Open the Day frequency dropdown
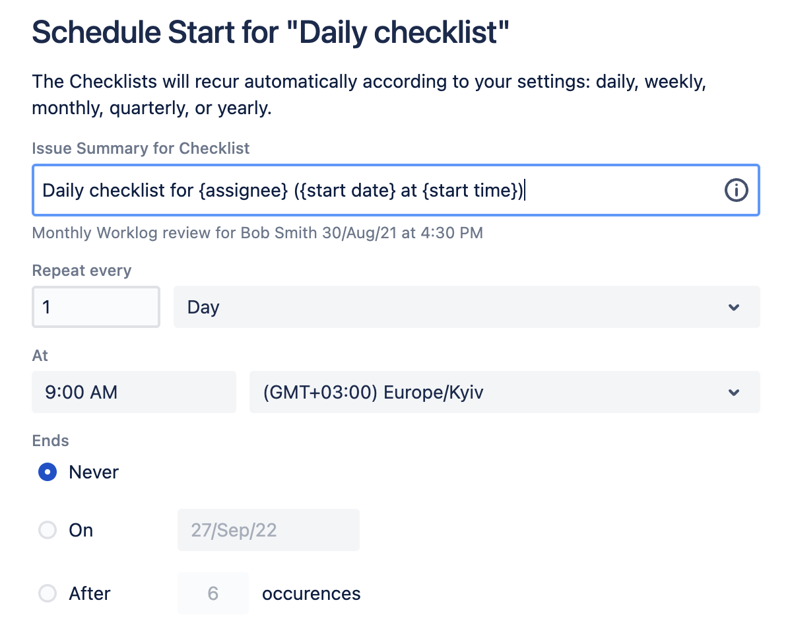Viewport: 790px width, 621px height. tap(462, 307)
